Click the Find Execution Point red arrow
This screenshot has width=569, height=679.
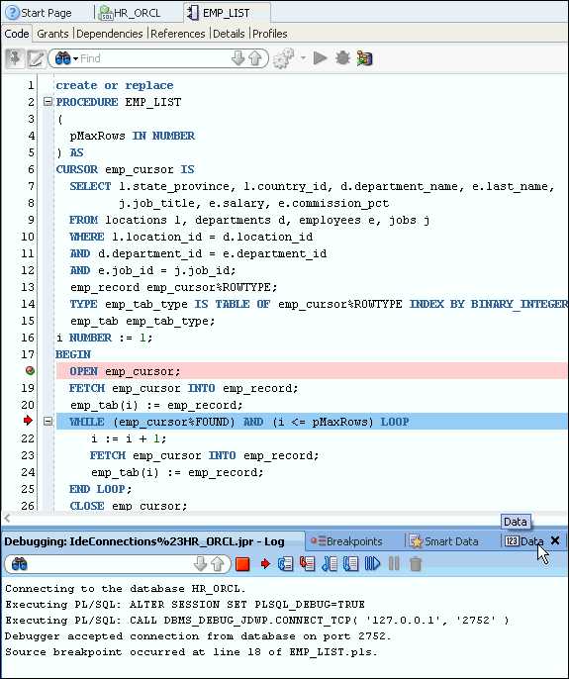tap(265, 564)
